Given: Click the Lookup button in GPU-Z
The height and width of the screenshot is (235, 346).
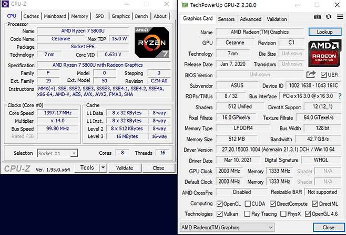Looking at the screenshot, I should coord(325,32).
